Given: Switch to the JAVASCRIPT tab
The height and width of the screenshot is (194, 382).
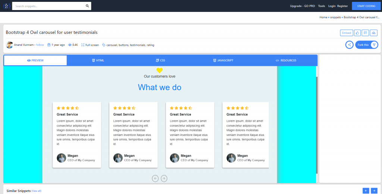Looking at the screenshot, I should point(223,60).
